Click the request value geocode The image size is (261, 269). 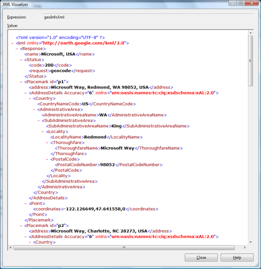pos(61,70)
